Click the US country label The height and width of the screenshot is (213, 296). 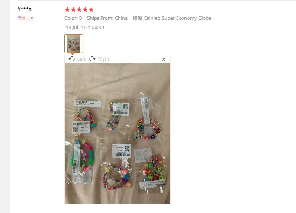(30, 19)
